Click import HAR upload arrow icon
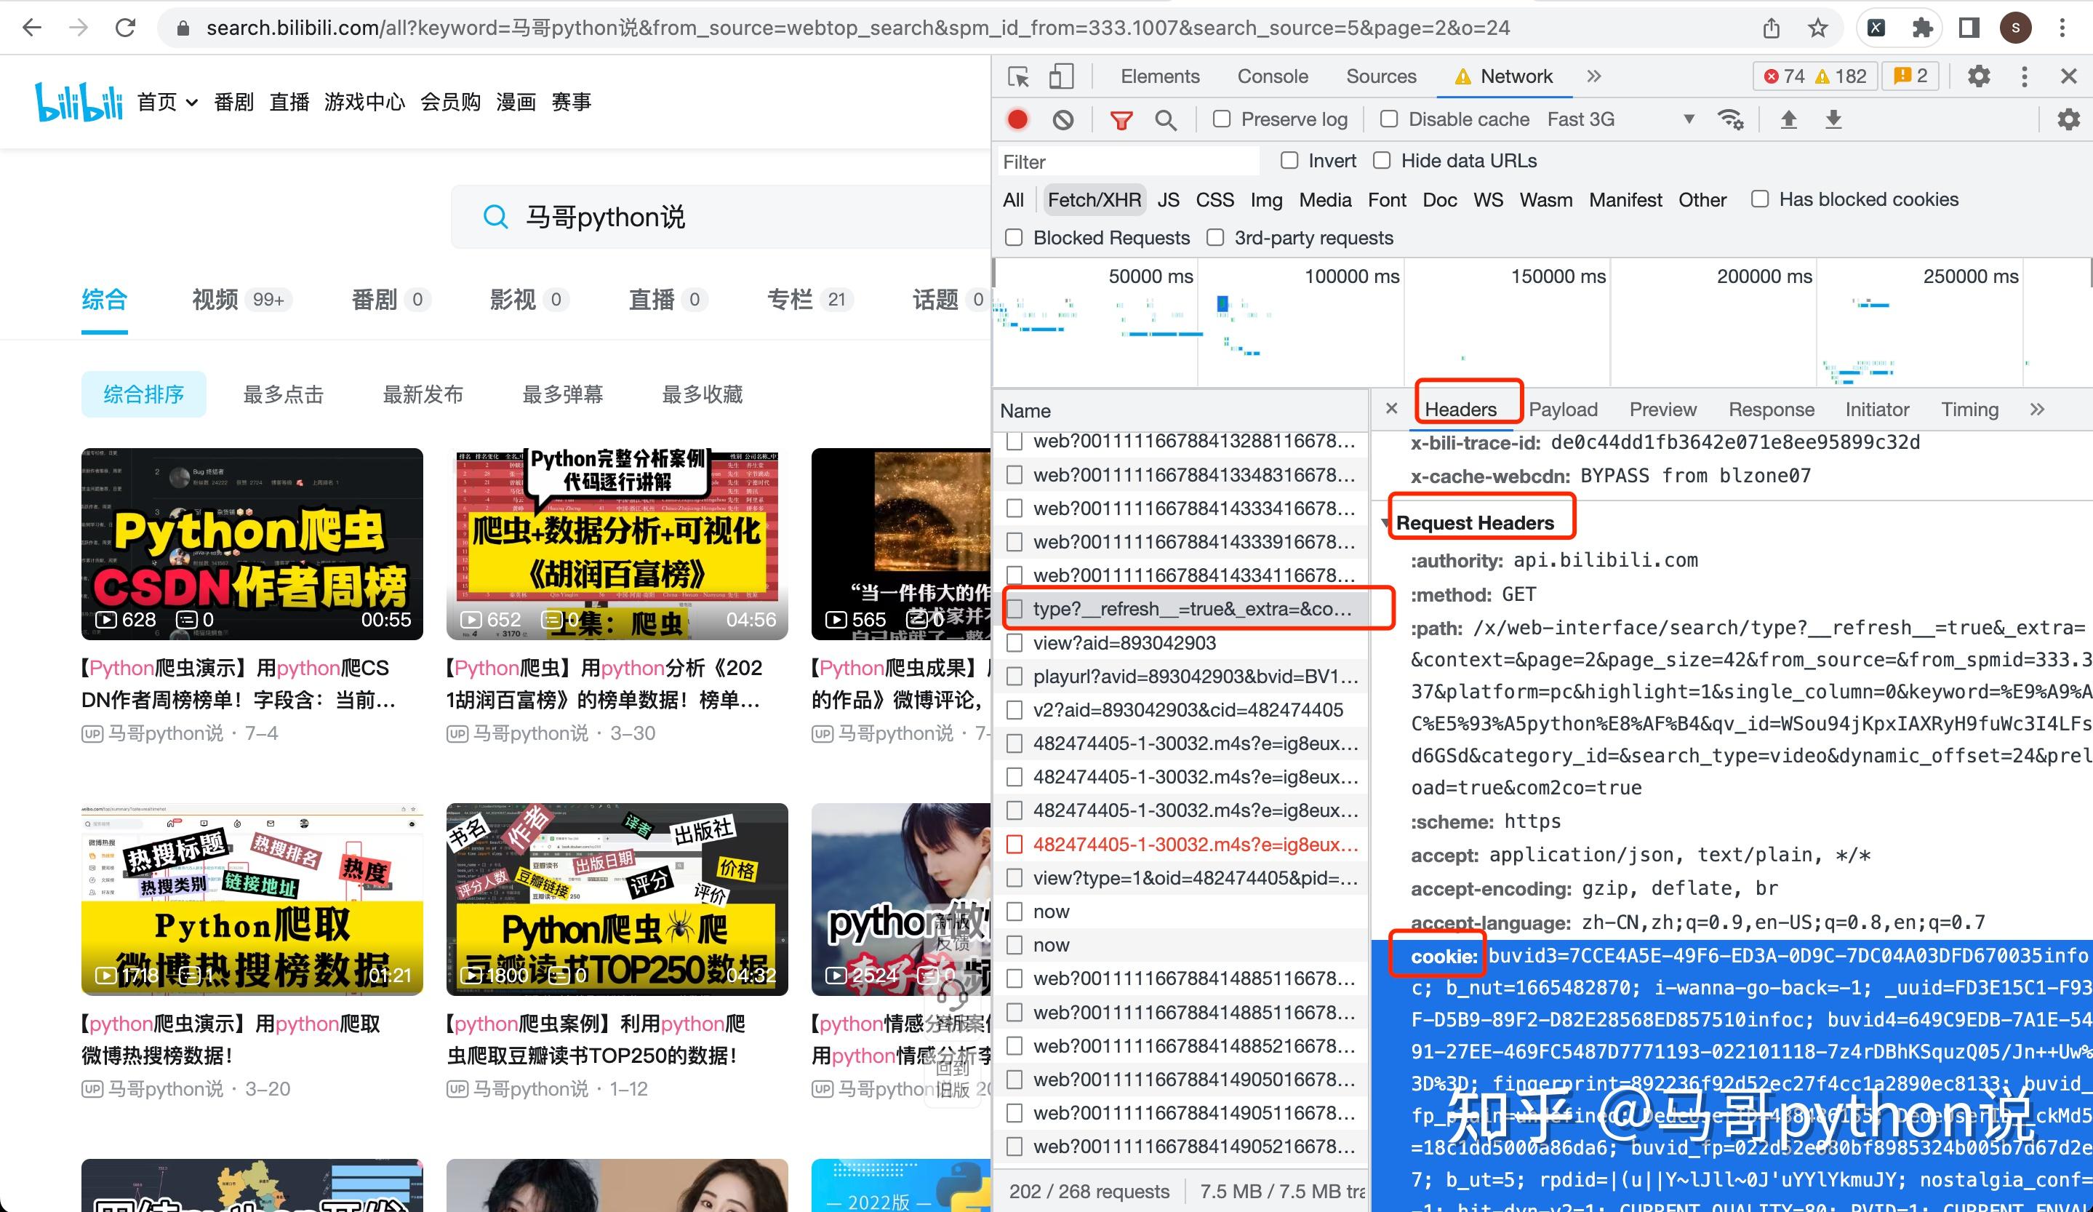The width and height of the screenshot is (2093, 1212). click(x=1789, y=119)
